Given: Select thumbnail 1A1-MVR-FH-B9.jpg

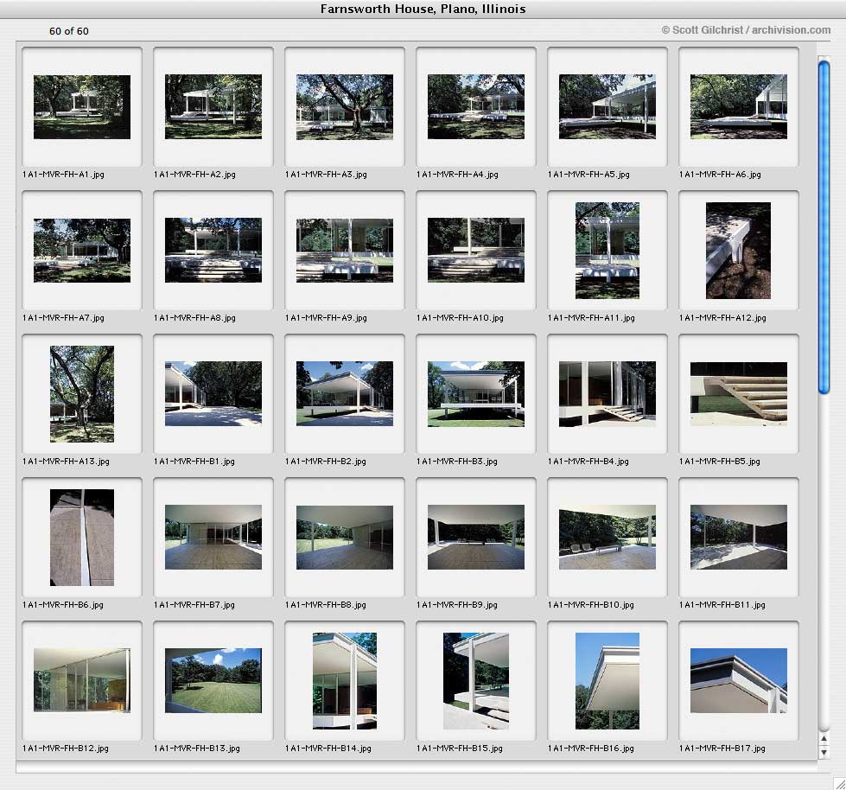Looking at the screenshot, I should (476, 538).
